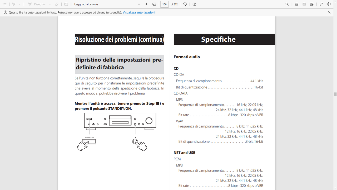This screenshot has height=190, width=337.
Task: Open PDF viewer settings gear
Action: tap(329, 4)
